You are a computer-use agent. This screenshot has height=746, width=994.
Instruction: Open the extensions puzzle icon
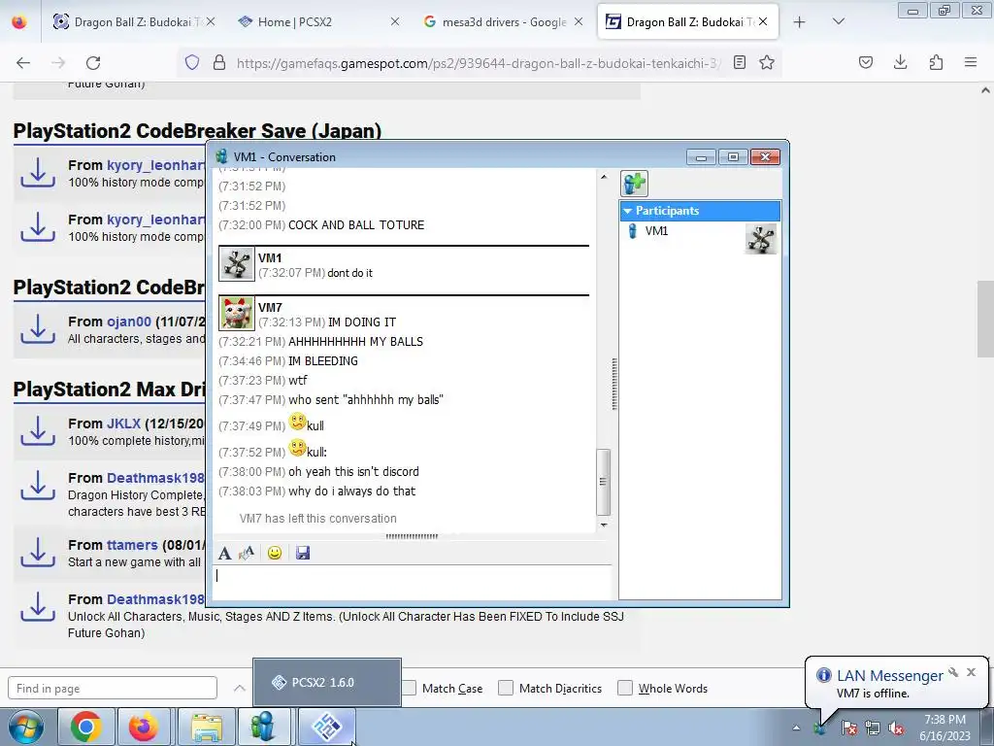(936, 62)
